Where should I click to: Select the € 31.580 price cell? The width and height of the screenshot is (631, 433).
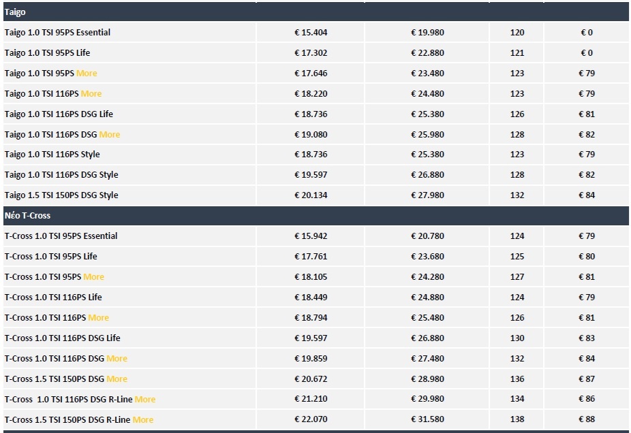point(427,420)
